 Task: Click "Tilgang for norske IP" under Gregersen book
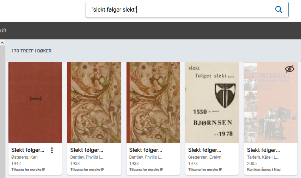point(205,170)
